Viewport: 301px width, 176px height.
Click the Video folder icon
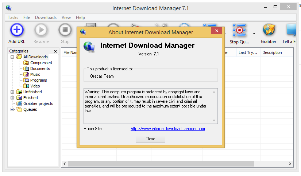pos(26,86)
